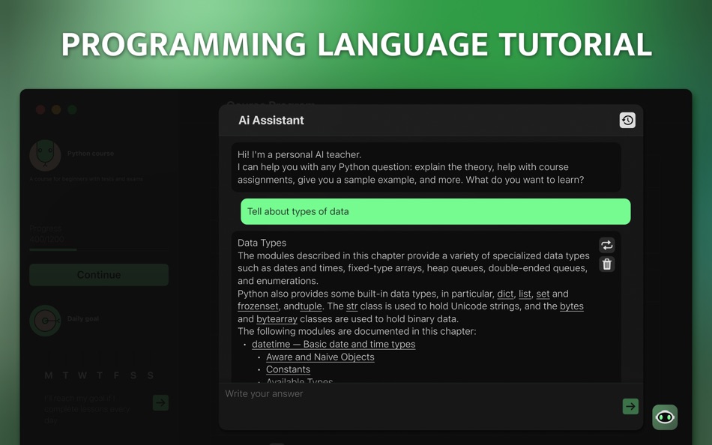
Task: Click the red close window button
Action: point(40,109)
